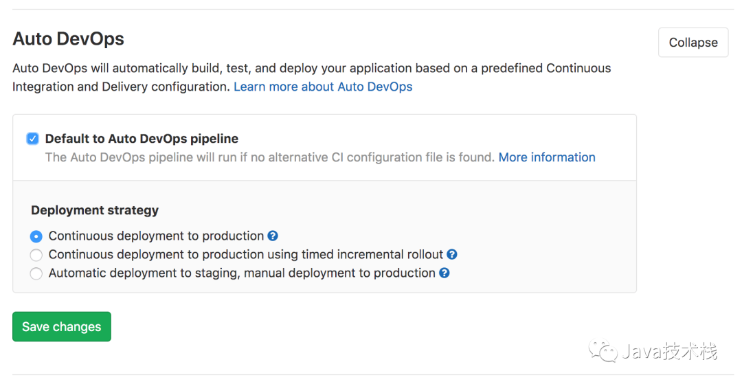
Task: Click the Deployment strategy heading
Action: coord(95,210)
